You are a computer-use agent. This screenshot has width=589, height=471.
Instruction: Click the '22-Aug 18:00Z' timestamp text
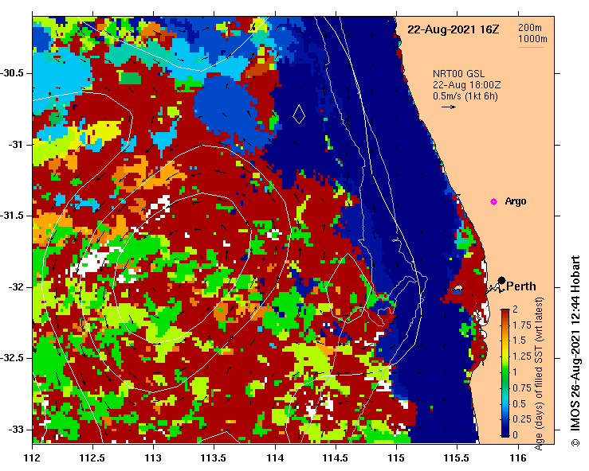[x=466, y=85]
